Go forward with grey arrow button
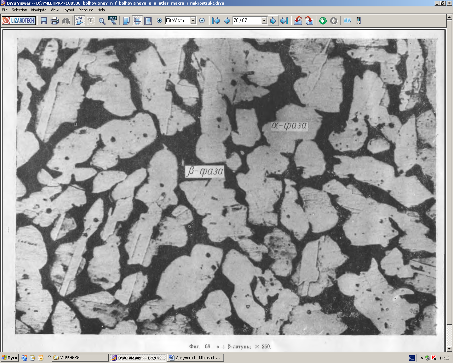 (x=334, y=21)
